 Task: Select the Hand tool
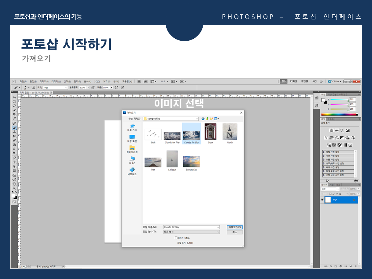point(14,184)
